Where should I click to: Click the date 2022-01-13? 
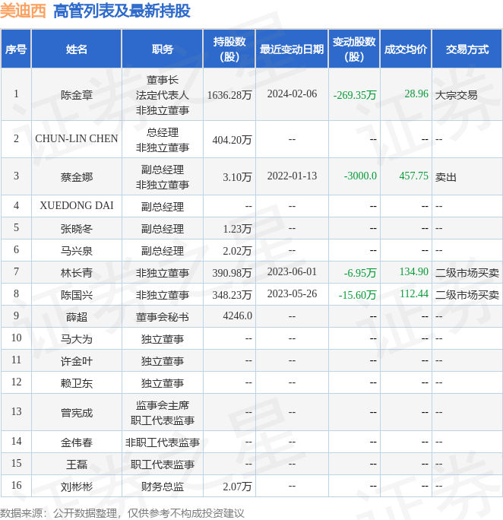click(x=292, y=176)
